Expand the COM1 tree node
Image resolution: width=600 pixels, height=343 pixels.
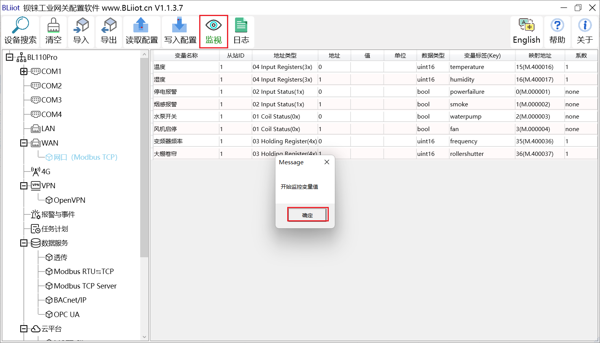tap(24, 71)
